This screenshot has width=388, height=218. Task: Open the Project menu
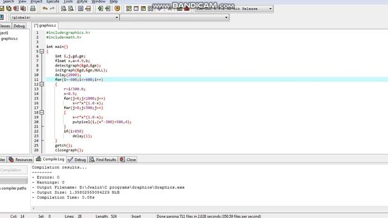(x=36, y=1)
